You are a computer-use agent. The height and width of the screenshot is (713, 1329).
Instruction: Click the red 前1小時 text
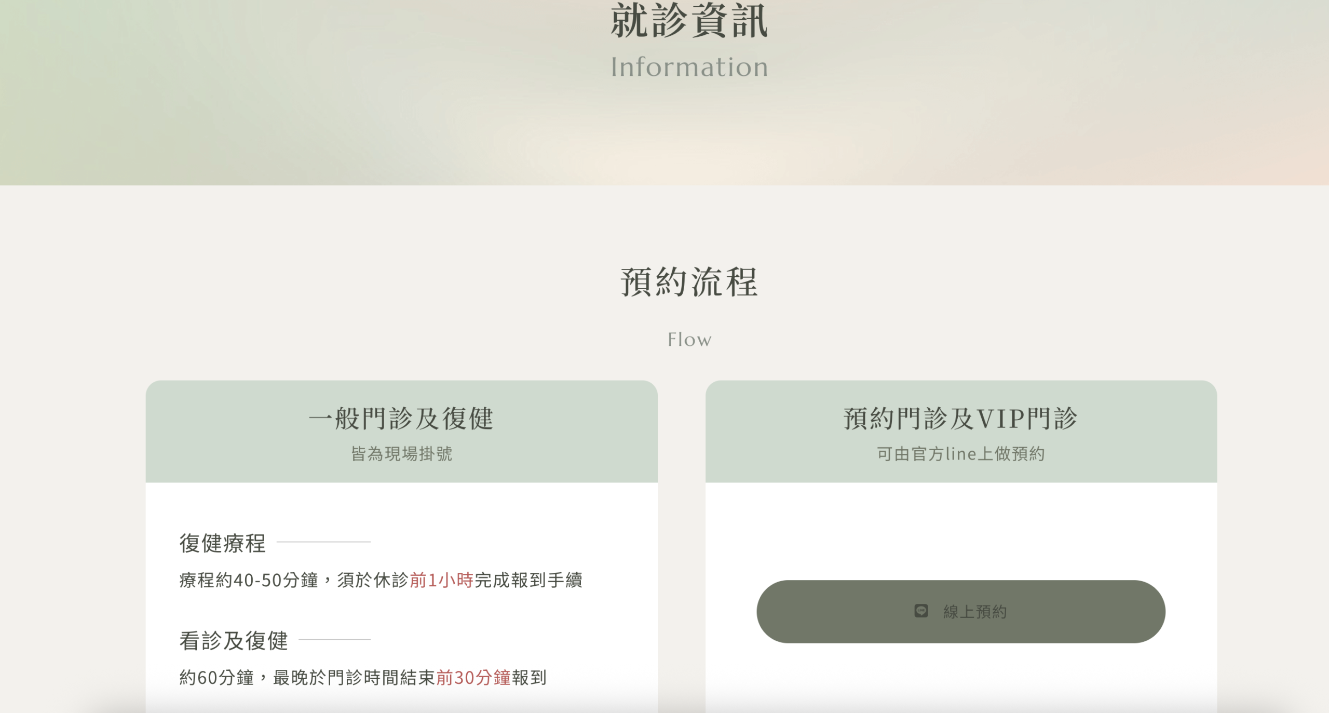pos(441,580)
